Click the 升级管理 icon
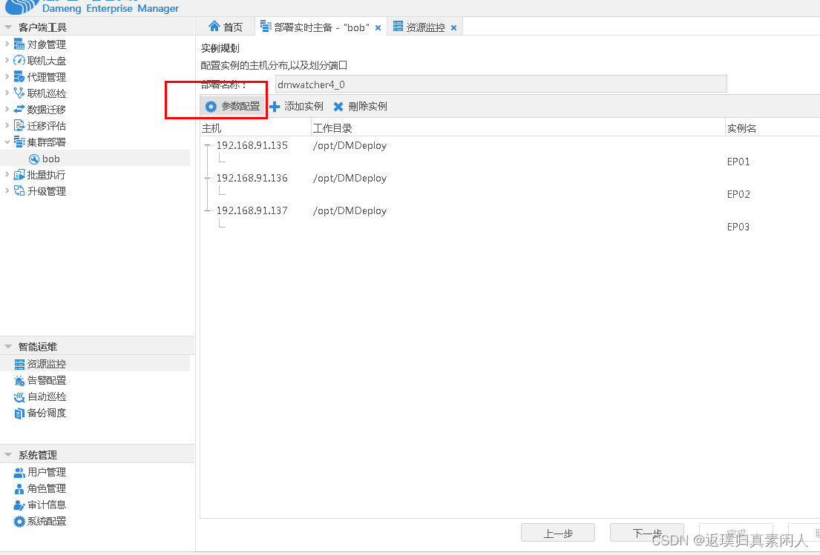820x555 pixels. tap(19, 191)
